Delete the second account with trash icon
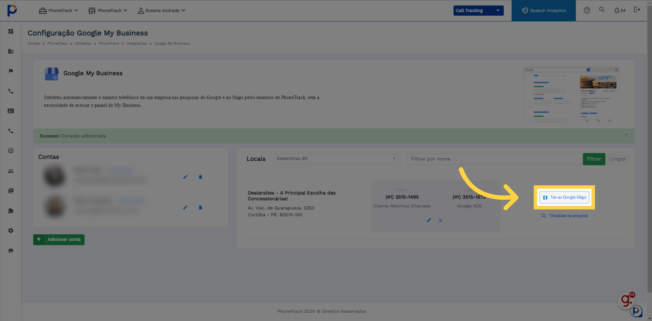 200,207
